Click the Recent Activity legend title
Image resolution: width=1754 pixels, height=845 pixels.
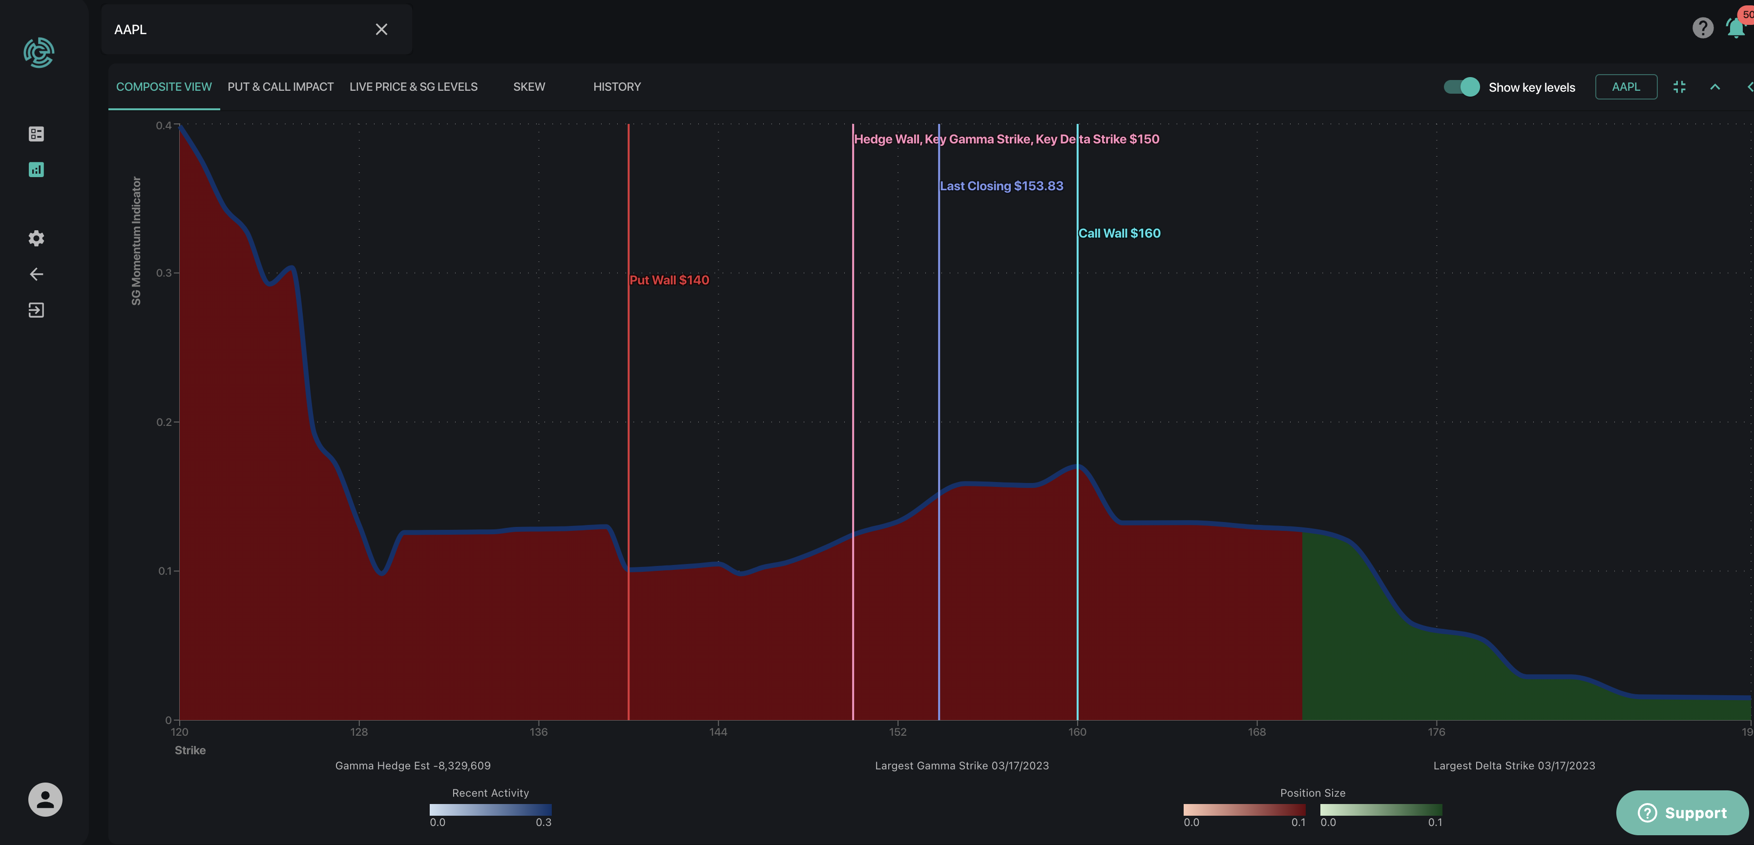490,793
